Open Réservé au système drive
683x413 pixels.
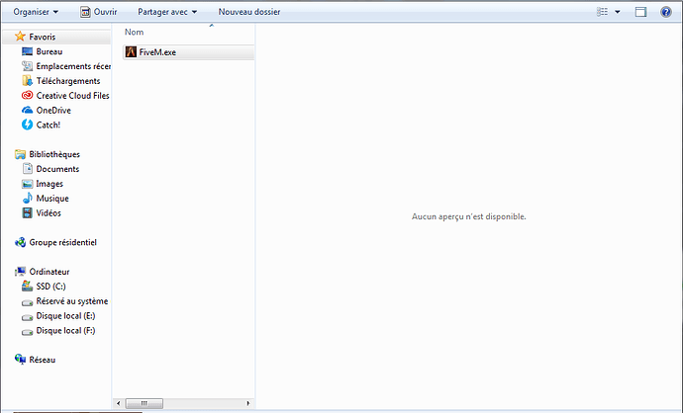[72, 301]
